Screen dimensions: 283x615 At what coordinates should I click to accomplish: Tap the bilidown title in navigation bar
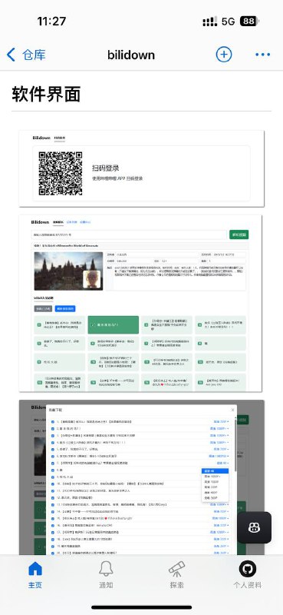click(131, 55)
